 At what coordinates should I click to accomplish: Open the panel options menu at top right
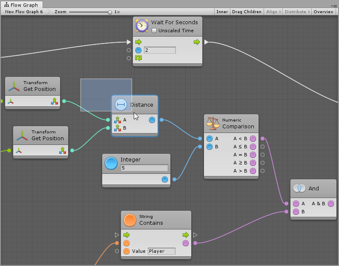[x=334, y=5]
